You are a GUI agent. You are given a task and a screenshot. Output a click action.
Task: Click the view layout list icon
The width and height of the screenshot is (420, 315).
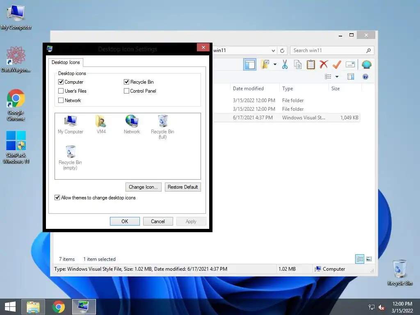pos(328,77)
